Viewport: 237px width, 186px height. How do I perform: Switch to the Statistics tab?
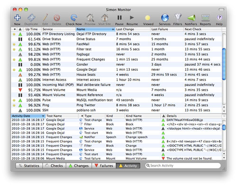coord(29,166)
